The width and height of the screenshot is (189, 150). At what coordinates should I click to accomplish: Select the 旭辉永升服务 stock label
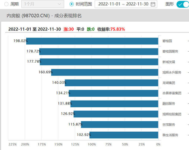coord(172,72)
